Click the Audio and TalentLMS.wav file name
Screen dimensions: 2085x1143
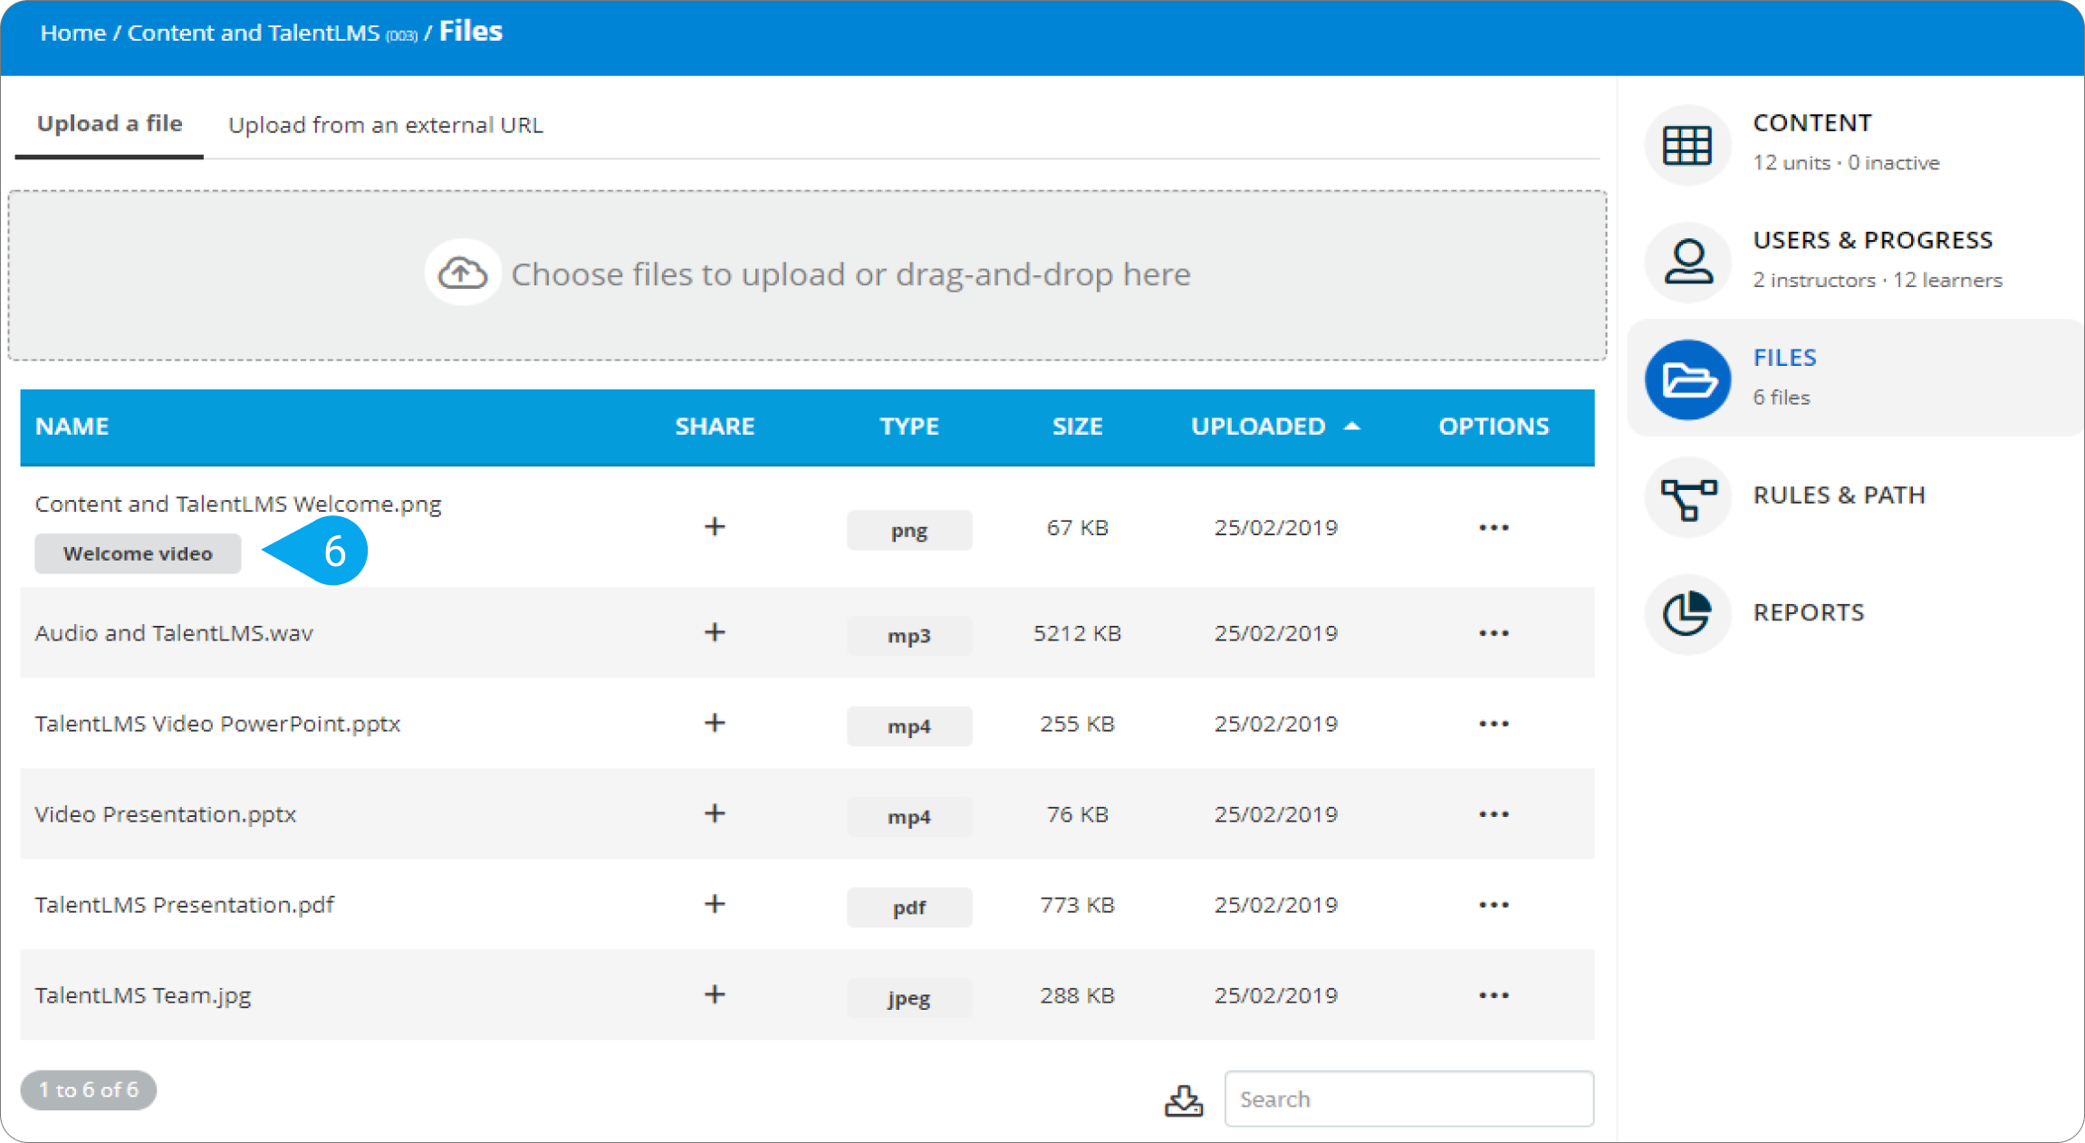click(x=174, y=632)
